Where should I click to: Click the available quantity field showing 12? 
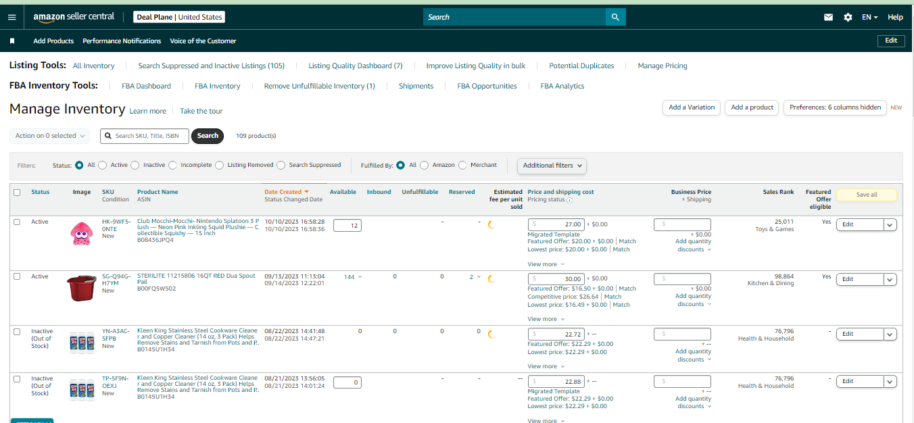pyautogui.click(x=347, y=225)
